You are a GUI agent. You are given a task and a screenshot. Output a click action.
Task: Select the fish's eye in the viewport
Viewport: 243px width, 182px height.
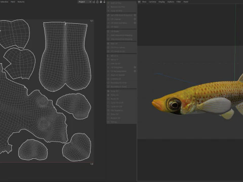pos(174,105)
